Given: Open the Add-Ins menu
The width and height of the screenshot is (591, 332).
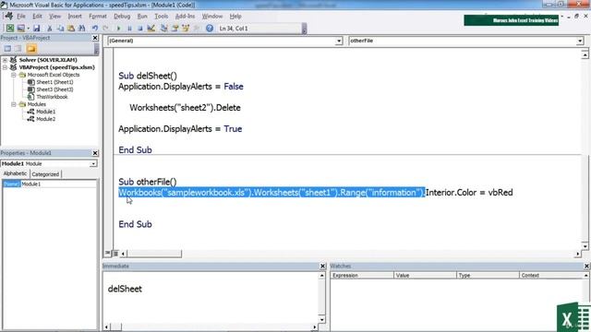Looking at the screenshot, I should coord(185,17).
